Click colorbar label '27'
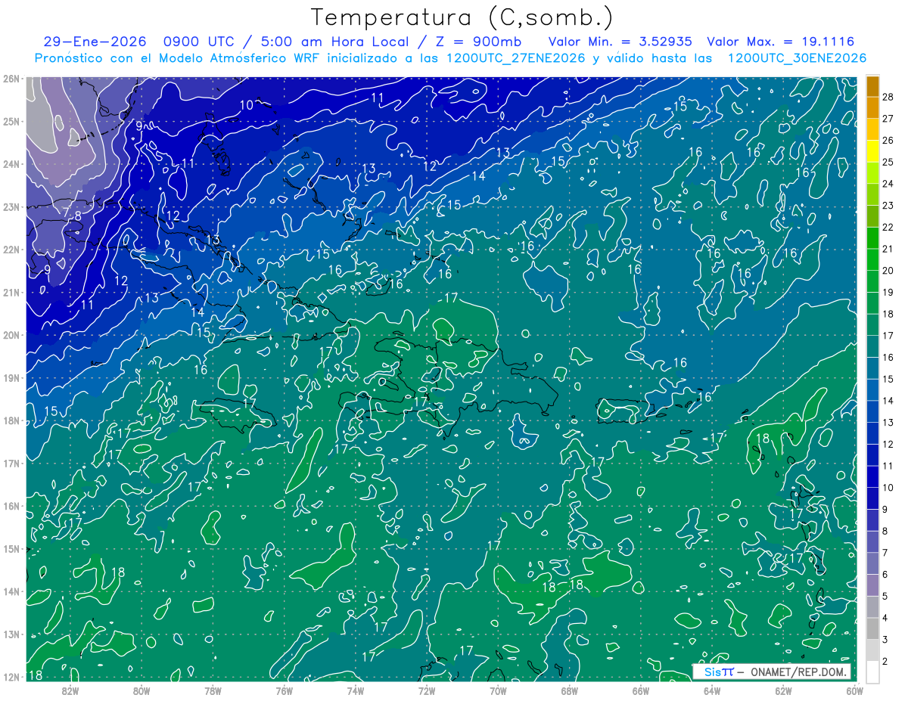The height and width of the screenshot is (701, 908). coord(888,119)
